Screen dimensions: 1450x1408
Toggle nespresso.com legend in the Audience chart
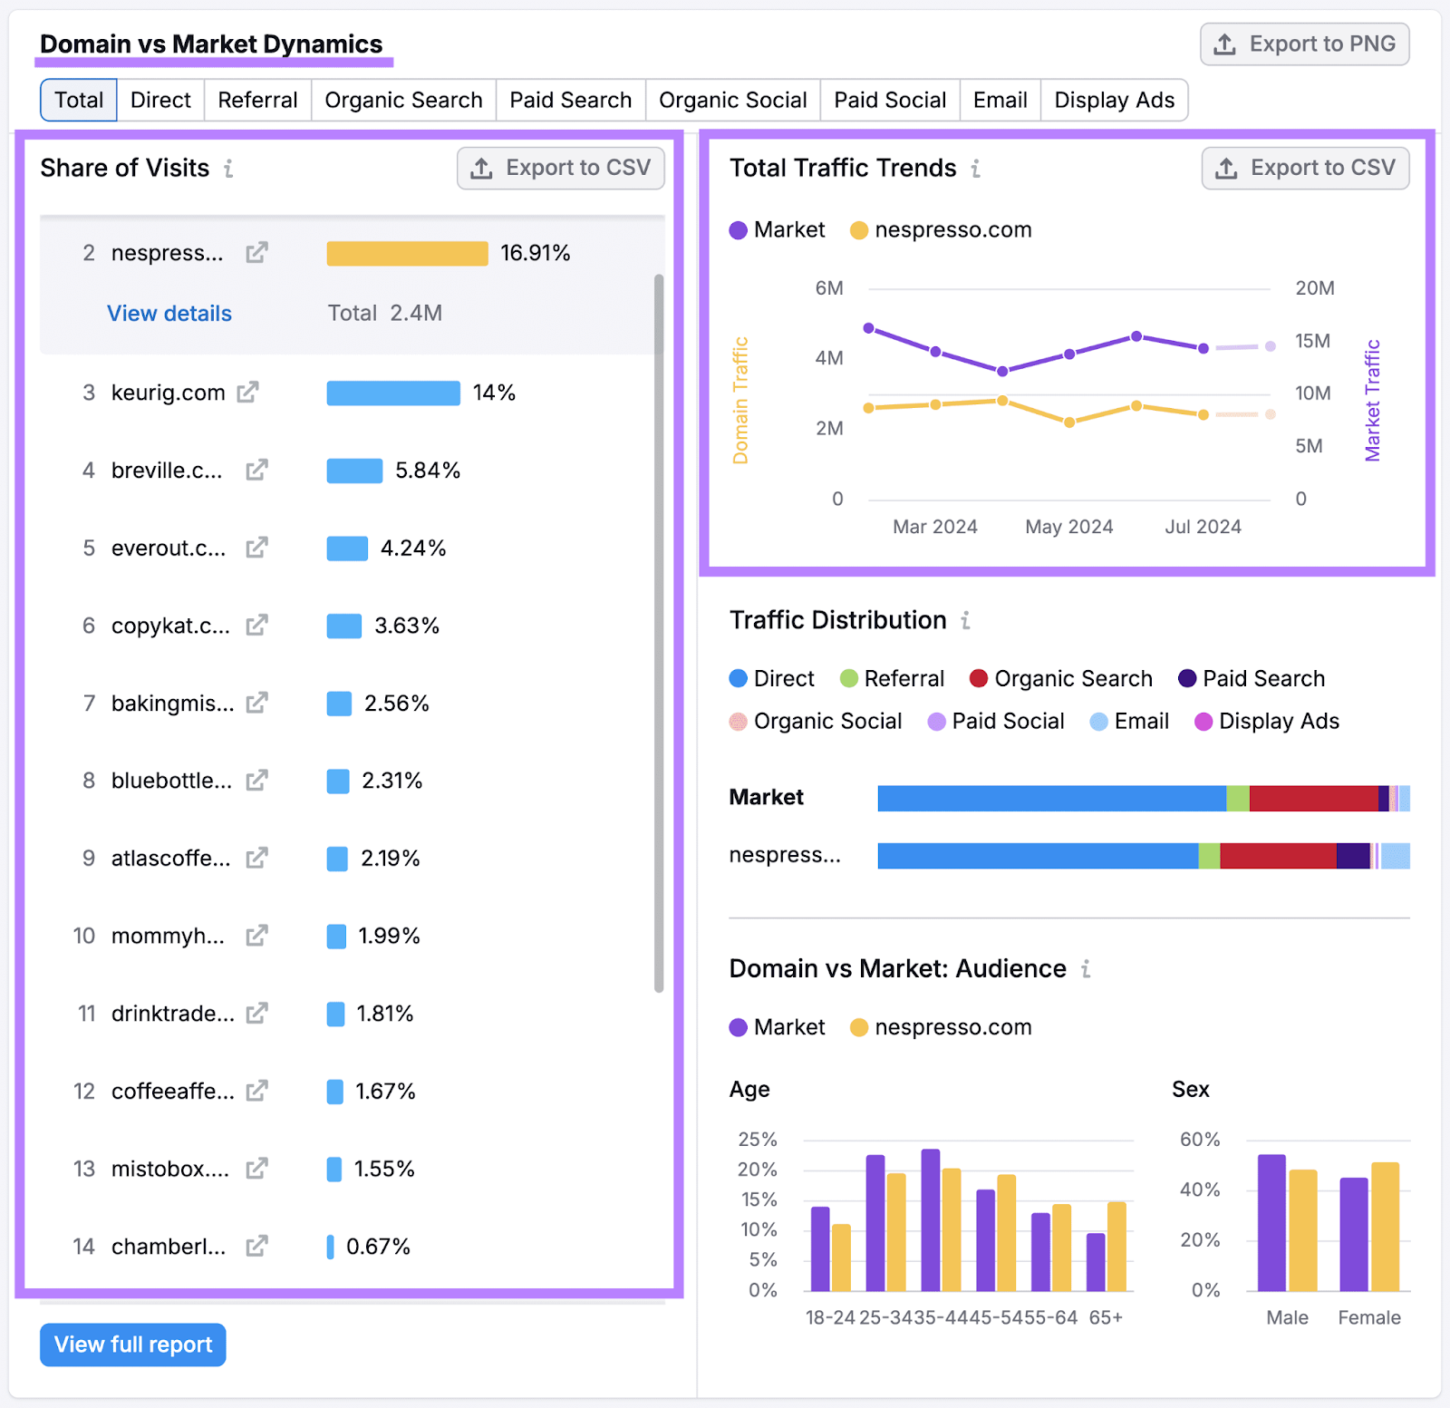(x=940, y=1026)
